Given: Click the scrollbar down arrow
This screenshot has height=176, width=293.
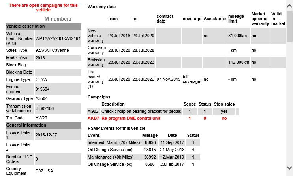Looking at the screenshot, I should click(x=289, y=168).
